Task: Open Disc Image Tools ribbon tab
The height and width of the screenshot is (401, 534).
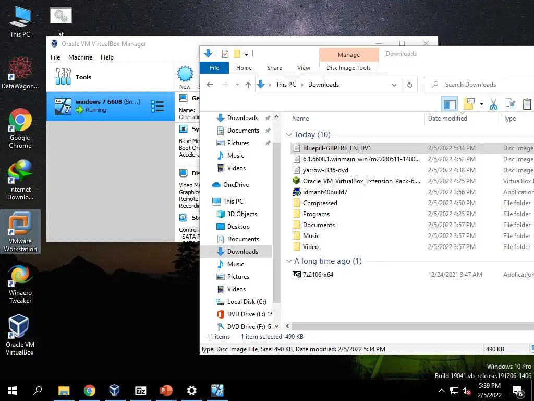Action: tap(348, 68)
